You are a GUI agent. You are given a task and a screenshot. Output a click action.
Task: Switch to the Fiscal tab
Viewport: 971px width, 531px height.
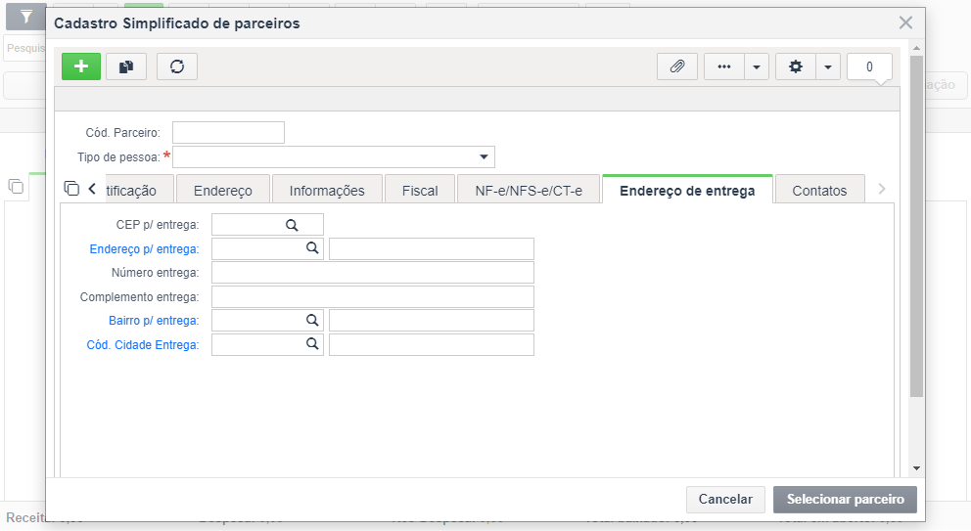pyautogui.click(x=420, y=191)
